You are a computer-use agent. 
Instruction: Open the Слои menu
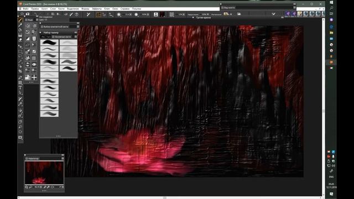53,9
